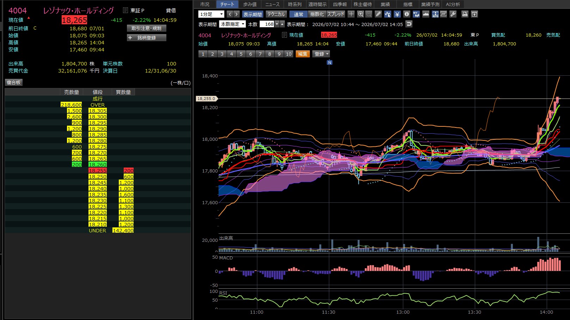This screenshot has height=320, width=570.
Task: Select chart preset 1
Action: (203, 54)
